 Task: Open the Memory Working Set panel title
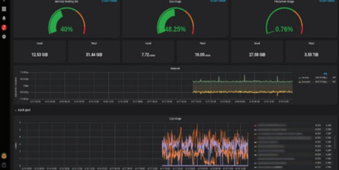tap(67, 1)
